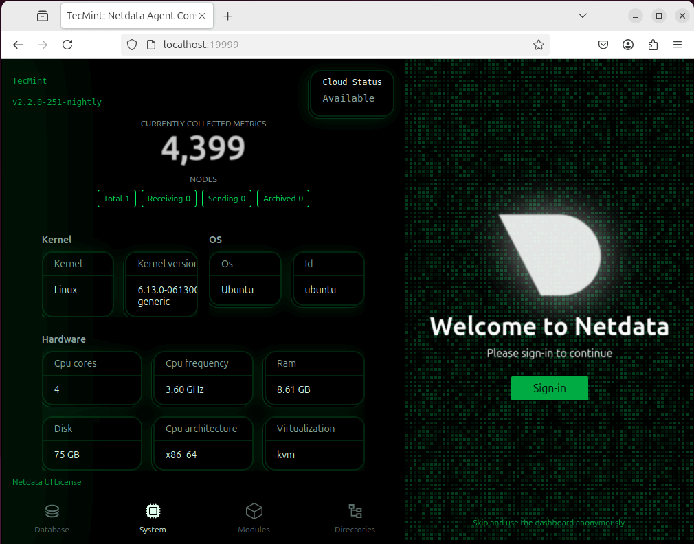
Task: Click the Cpu cores 4 card
Action: click(x=92, y=378)
